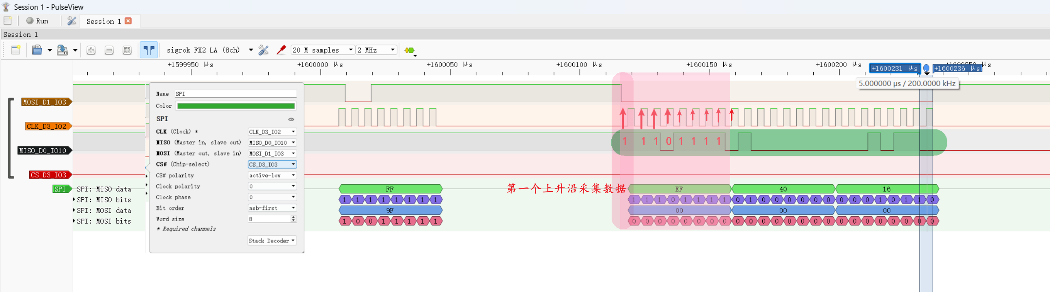Click new view icon in session toolbar
This screenshot has width=1050, height=292.
[16, 50]
